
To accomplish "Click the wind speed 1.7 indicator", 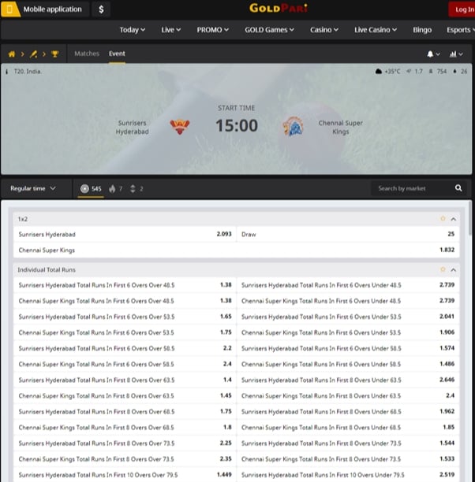I will tap(414, 72).
